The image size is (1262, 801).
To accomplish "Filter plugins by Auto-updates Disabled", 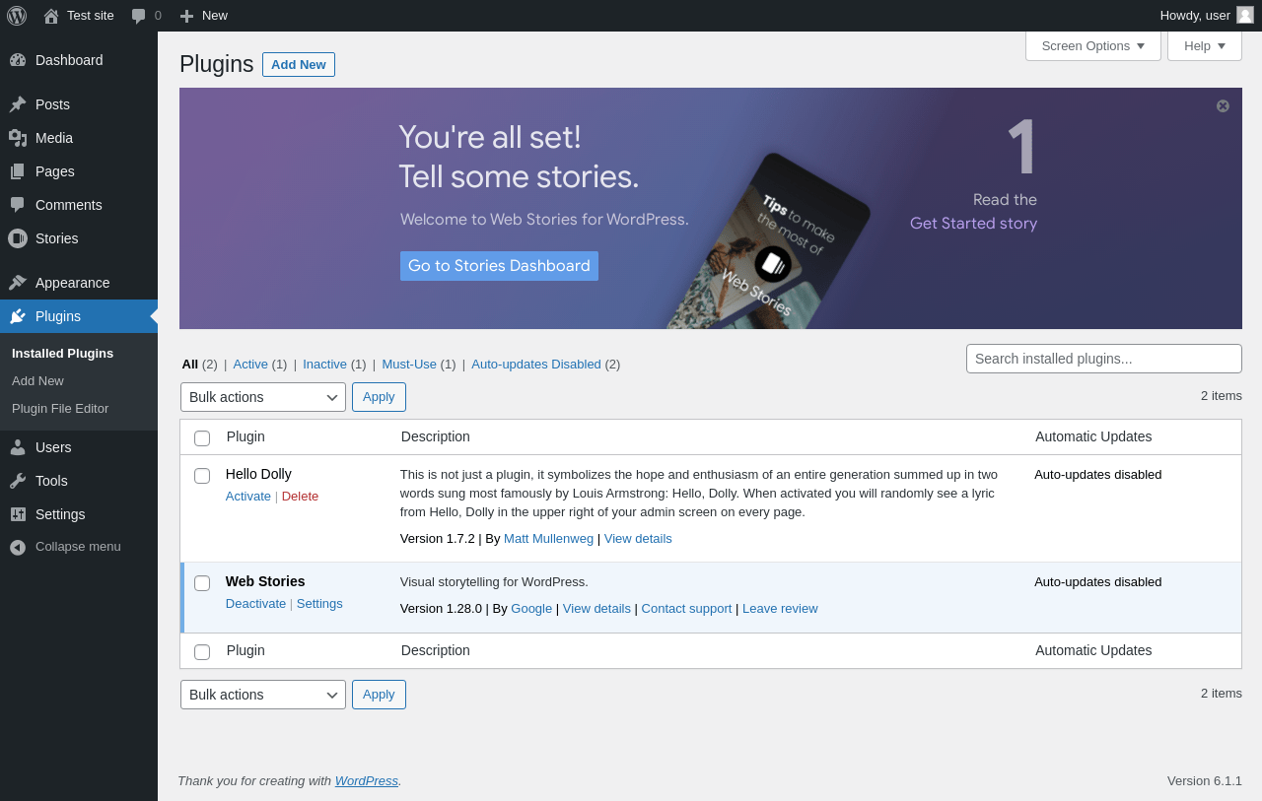I will click(536, 365).
